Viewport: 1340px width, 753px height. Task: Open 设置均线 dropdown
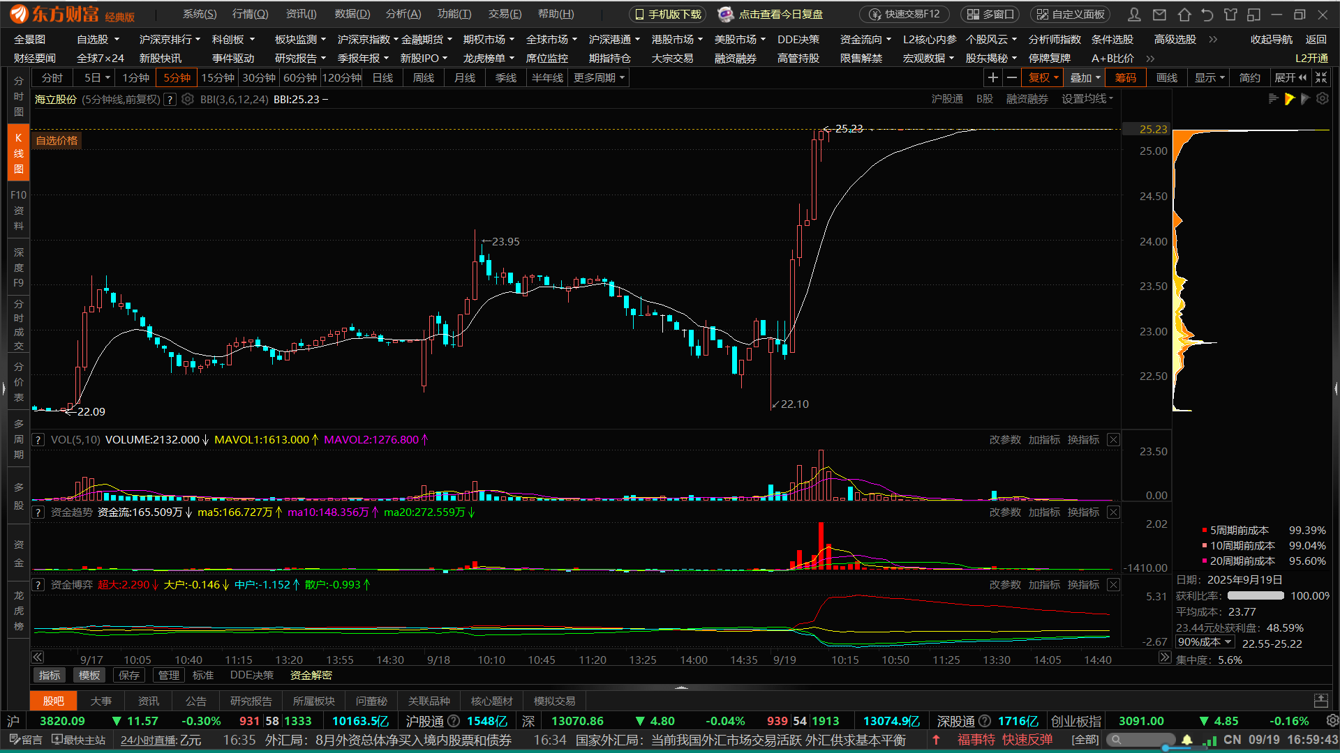pyautogui.click(x=1087, y=99)
